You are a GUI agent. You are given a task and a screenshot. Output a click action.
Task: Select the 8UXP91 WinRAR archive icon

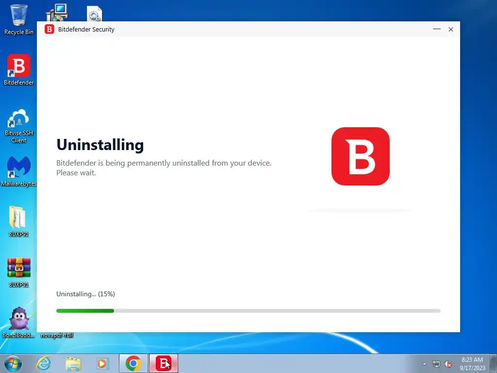click(x=19, y=272)
